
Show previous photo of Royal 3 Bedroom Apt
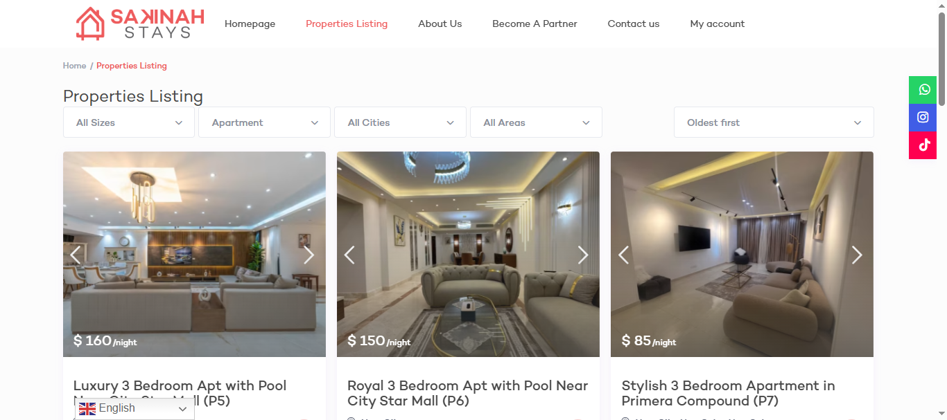pos(349,255)
